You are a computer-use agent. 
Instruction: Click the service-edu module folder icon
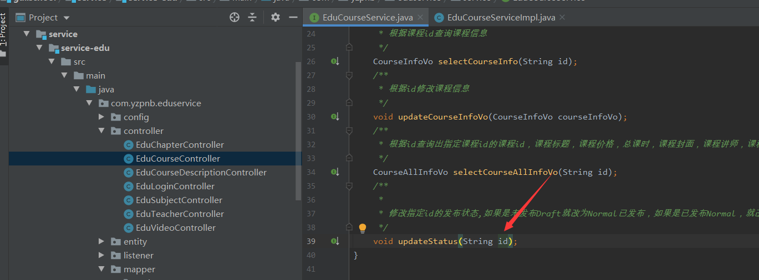54,48
